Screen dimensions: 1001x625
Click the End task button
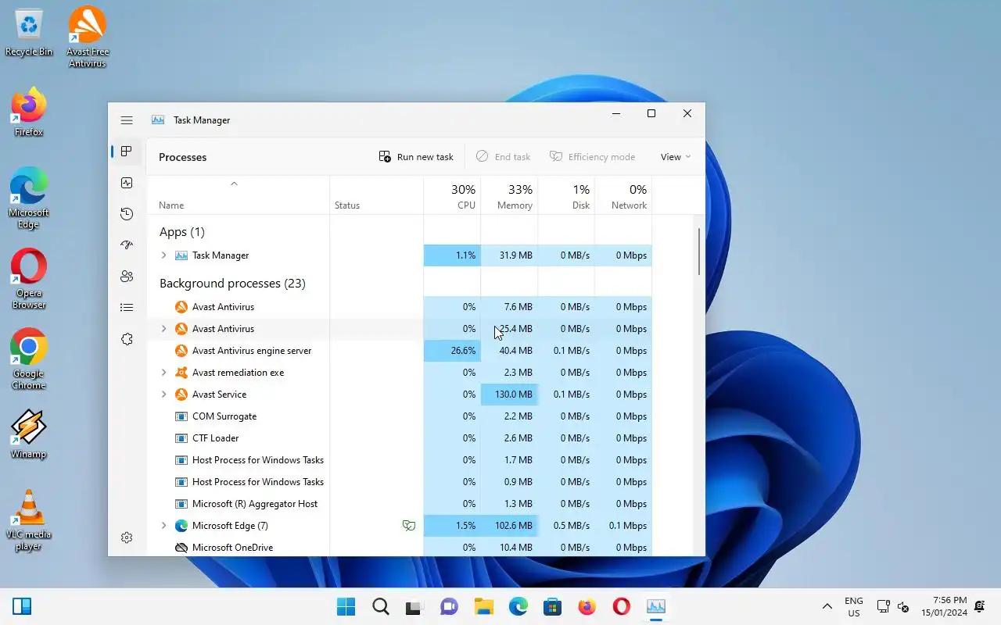point(503,157)
